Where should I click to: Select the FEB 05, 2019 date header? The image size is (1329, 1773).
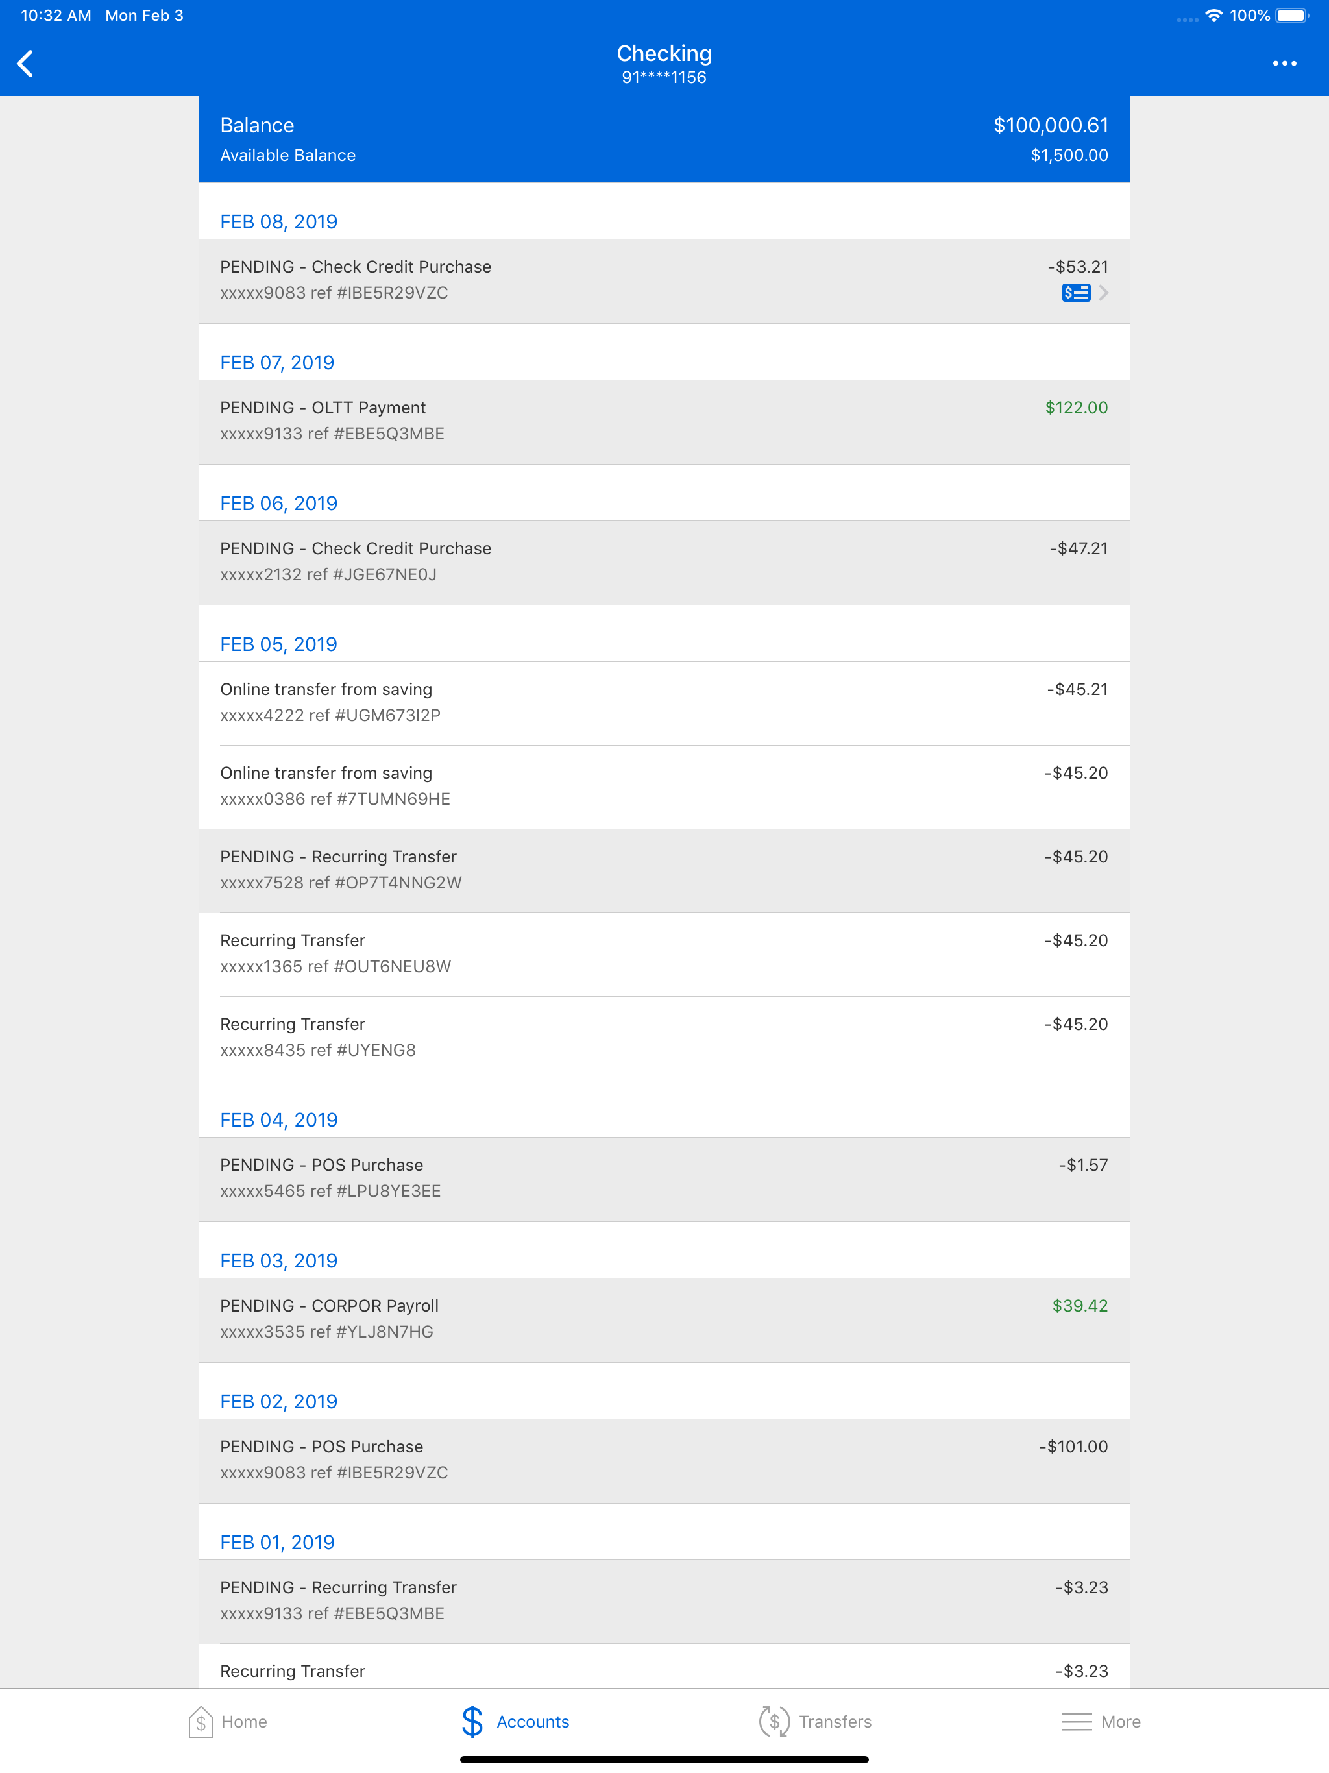279,644
